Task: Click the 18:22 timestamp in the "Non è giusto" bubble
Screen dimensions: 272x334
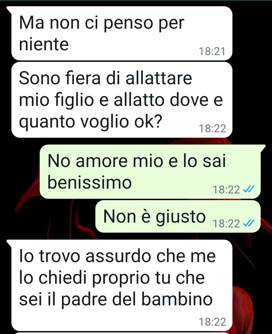Action: (226, 223)
